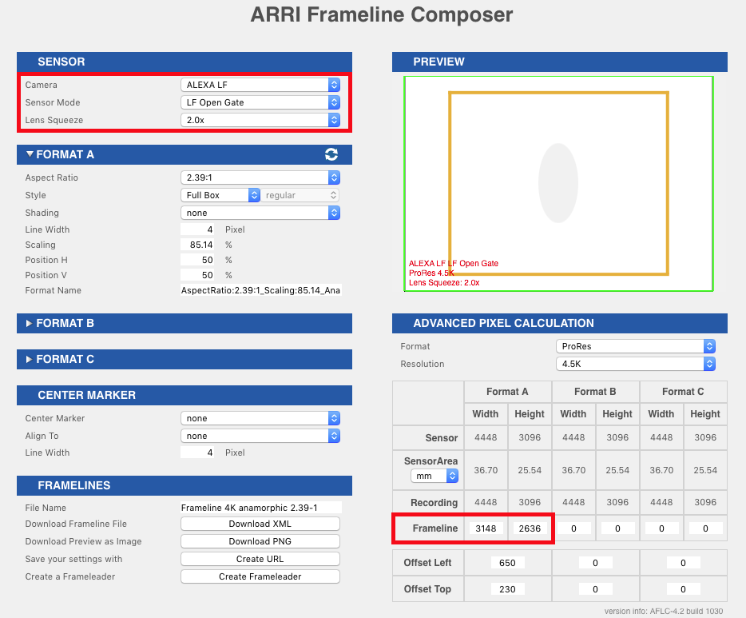Screen dimensions: 746x618
Task: Click the FRAMELINES section header
Action: click(185, 485)
